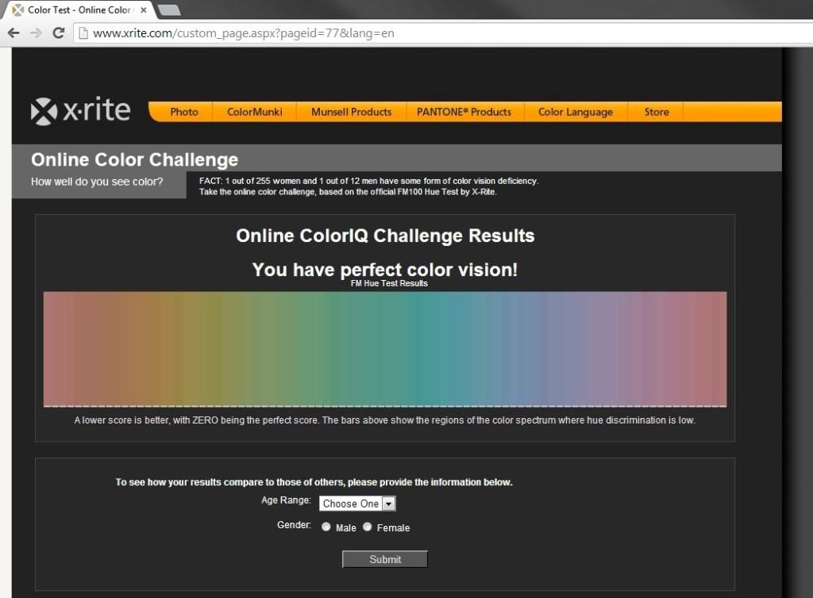The image size is (813, 598).
Task: Open the ColorMunki menu
Action: tap(255, 112)
